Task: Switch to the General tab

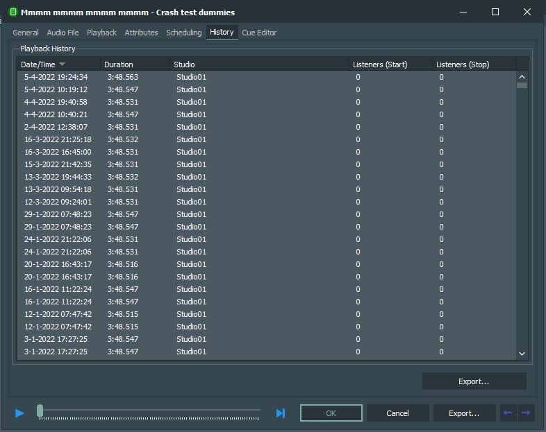Action: pos(26,33)
